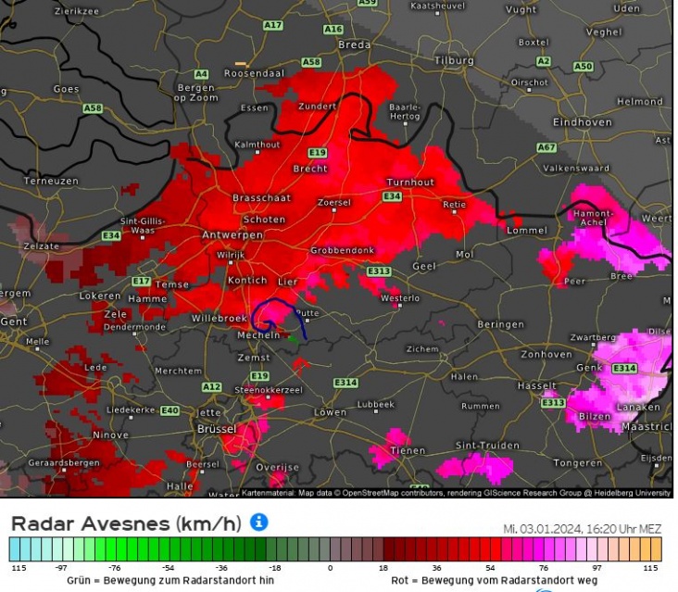Click the A50 road shield near Veghel

coord(583,67)
